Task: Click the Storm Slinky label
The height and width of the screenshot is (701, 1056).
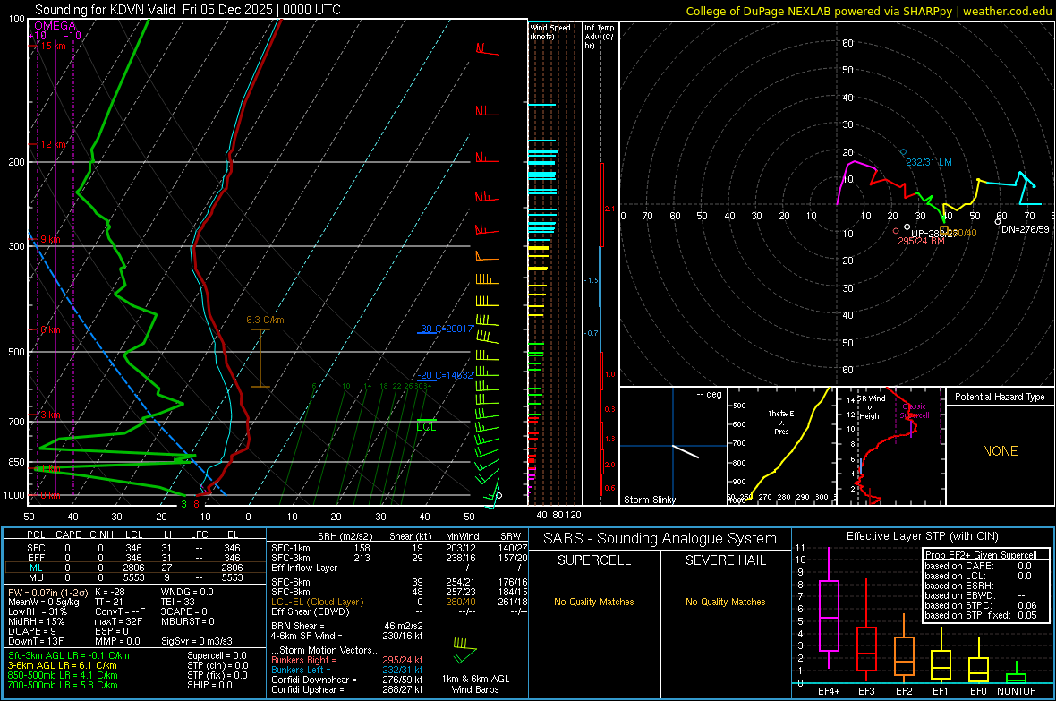Action: point(649,500)
